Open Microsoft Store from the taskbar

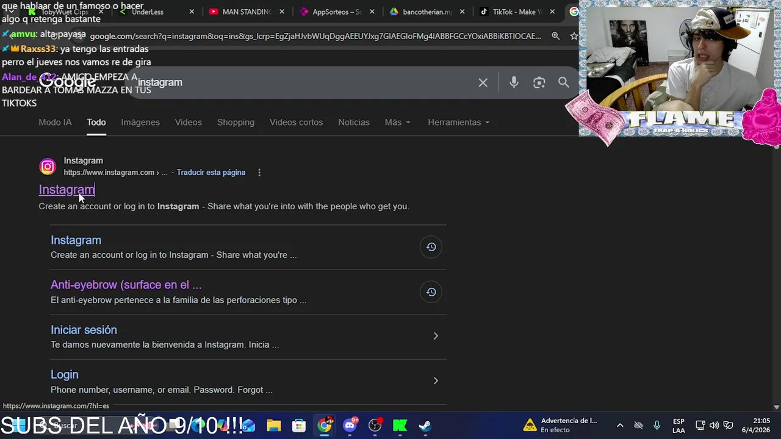(x=298, y=426)
